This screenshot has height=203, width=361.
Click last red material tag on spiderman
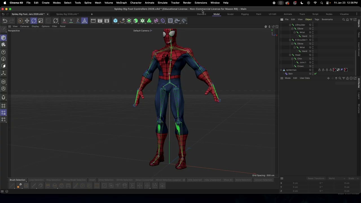[x=346, y=70]
